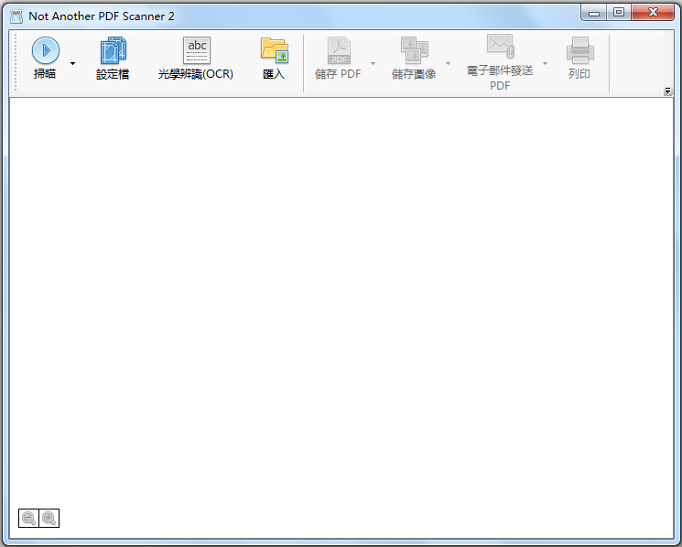Click the 列印 printer icon
This screenshot has width=682, height=547.
579,50
